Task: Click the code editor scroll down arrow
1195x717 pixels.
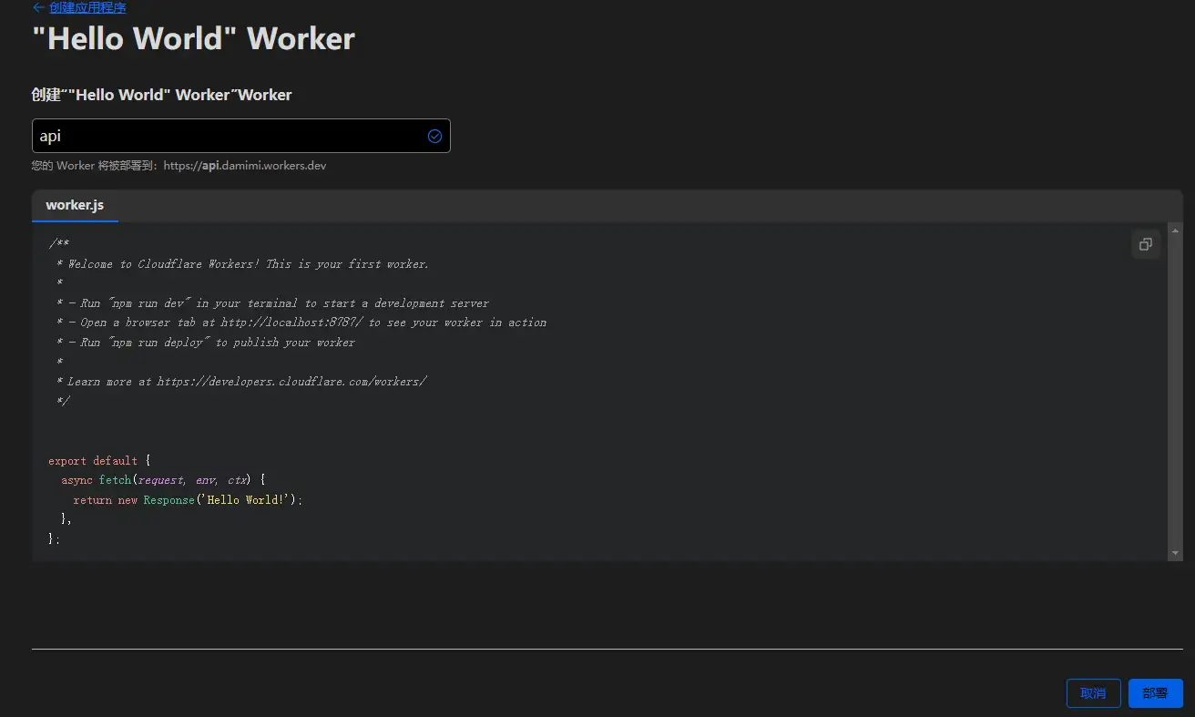Action: [1176, 553]
